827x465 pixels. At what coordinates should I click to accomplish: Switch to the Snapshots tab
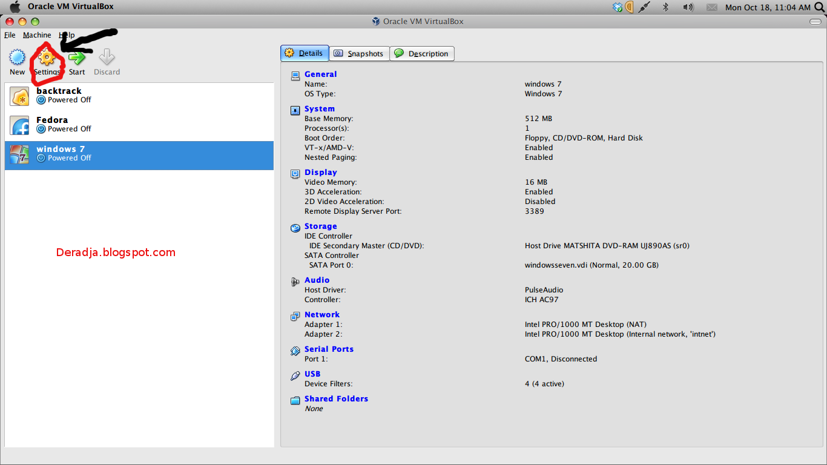point(360,53)
